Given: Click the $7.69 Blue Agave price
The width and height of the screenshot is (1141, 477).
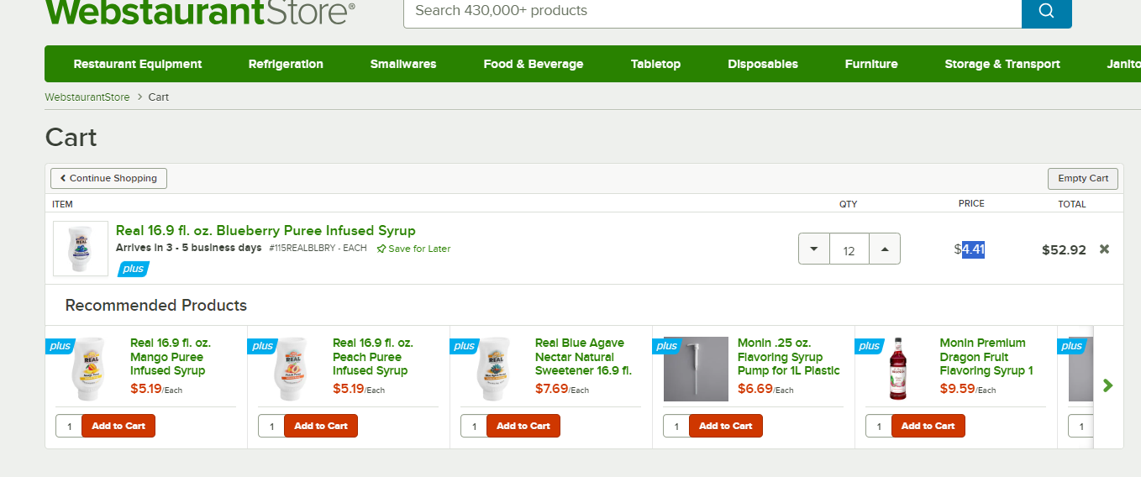Looking at the screenshot, I should coord(551,389).
